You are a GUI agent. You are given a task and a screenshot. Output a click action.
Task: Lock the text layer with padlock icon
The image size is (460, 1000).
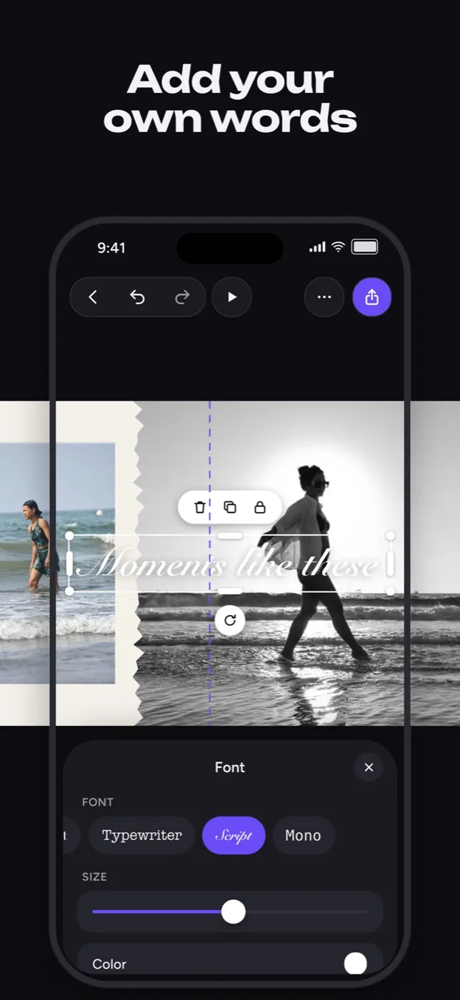pos(260,507)
